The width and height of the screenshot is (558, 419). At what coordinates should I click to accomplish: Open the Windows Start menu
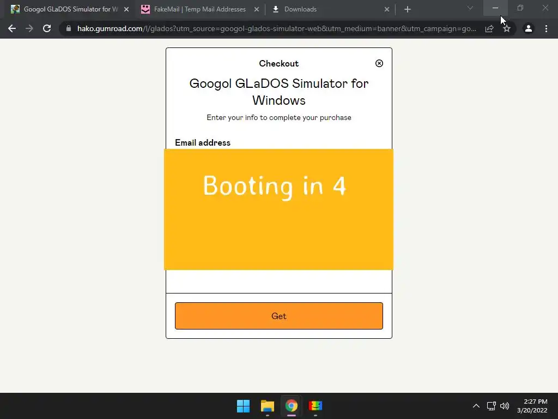coord(244,406)
